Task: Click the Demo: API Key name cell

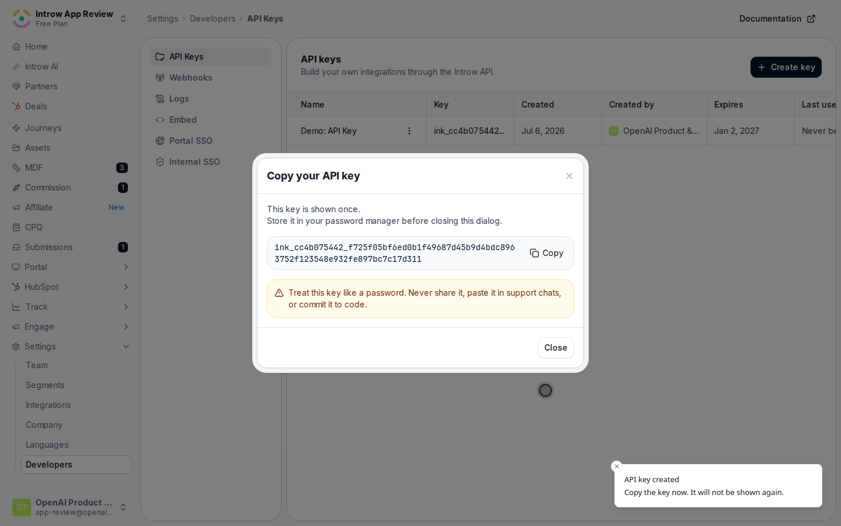Action: click(x=329, y=131)
